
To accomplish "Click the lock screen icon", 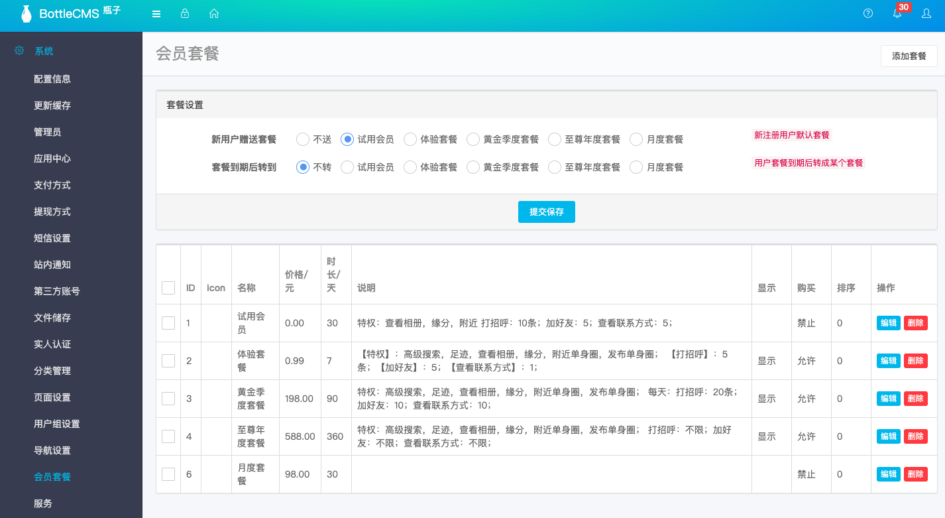I will [185, 13].
